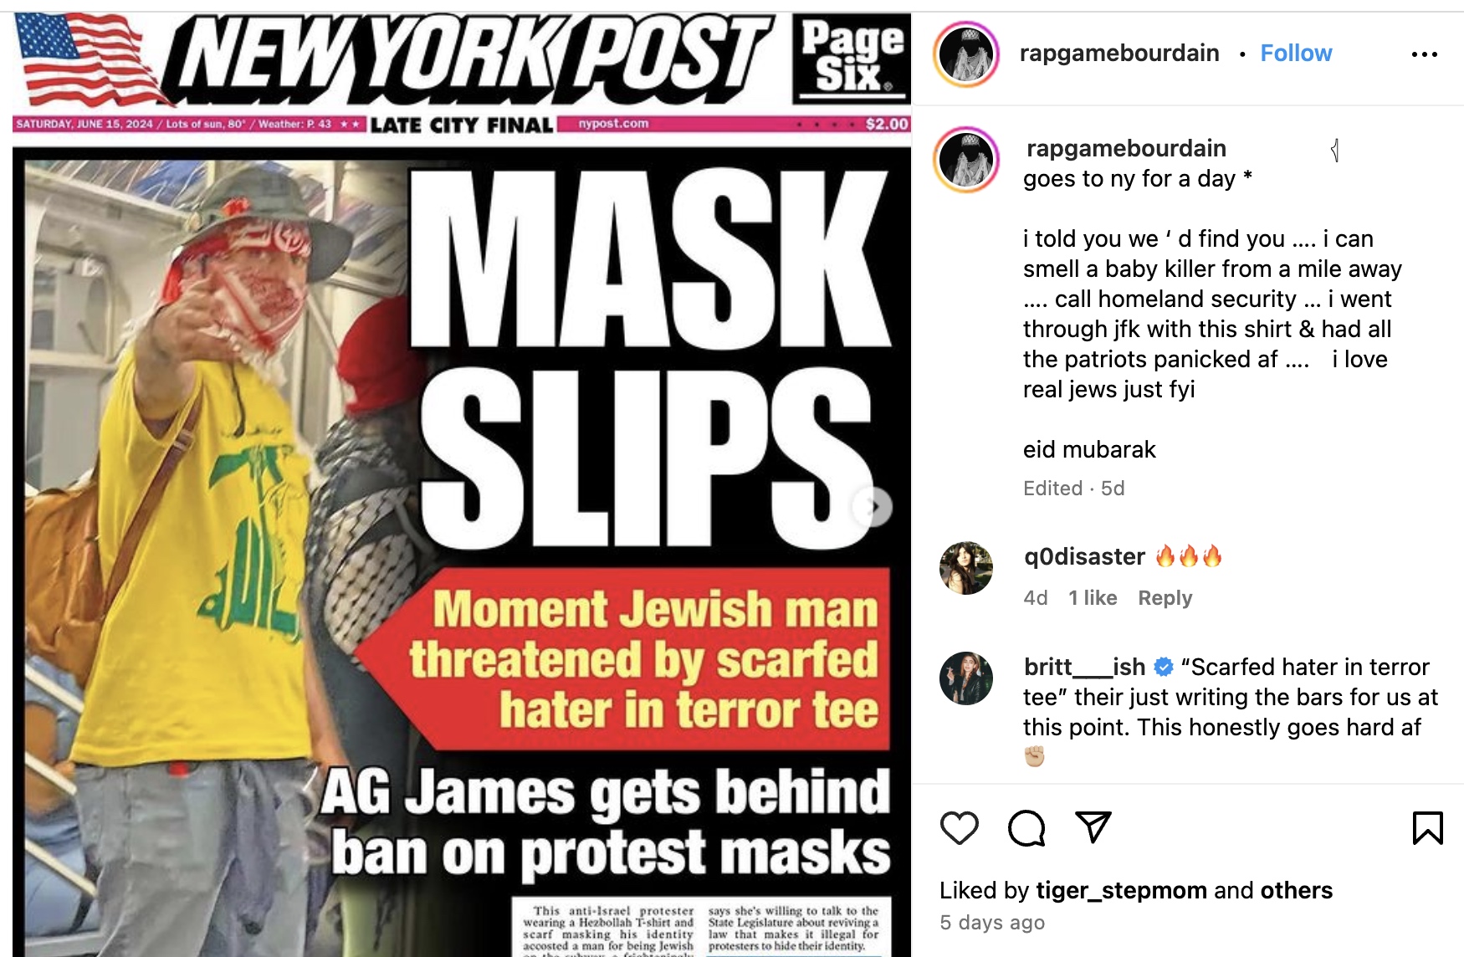Viewport: 1464px width, 957px height.
Task: Reply to q0disaster comment
Action: click(x=1165, y=598)
